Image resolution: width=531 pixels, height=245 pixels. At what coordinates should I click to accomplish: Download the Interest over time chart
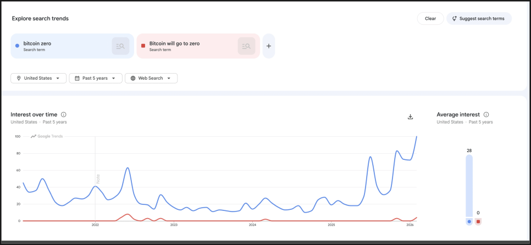(x=410, y=116)
